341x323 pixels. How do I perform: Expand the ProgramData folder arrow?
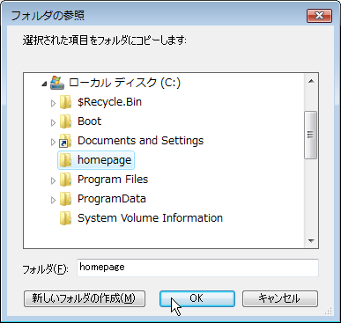[53, 200]
